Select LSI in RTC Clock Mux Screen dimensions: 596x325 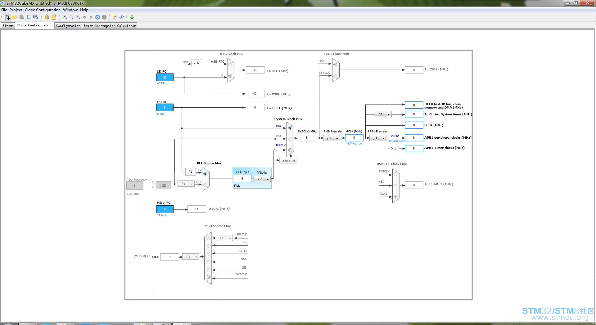[x=230, y=76]
